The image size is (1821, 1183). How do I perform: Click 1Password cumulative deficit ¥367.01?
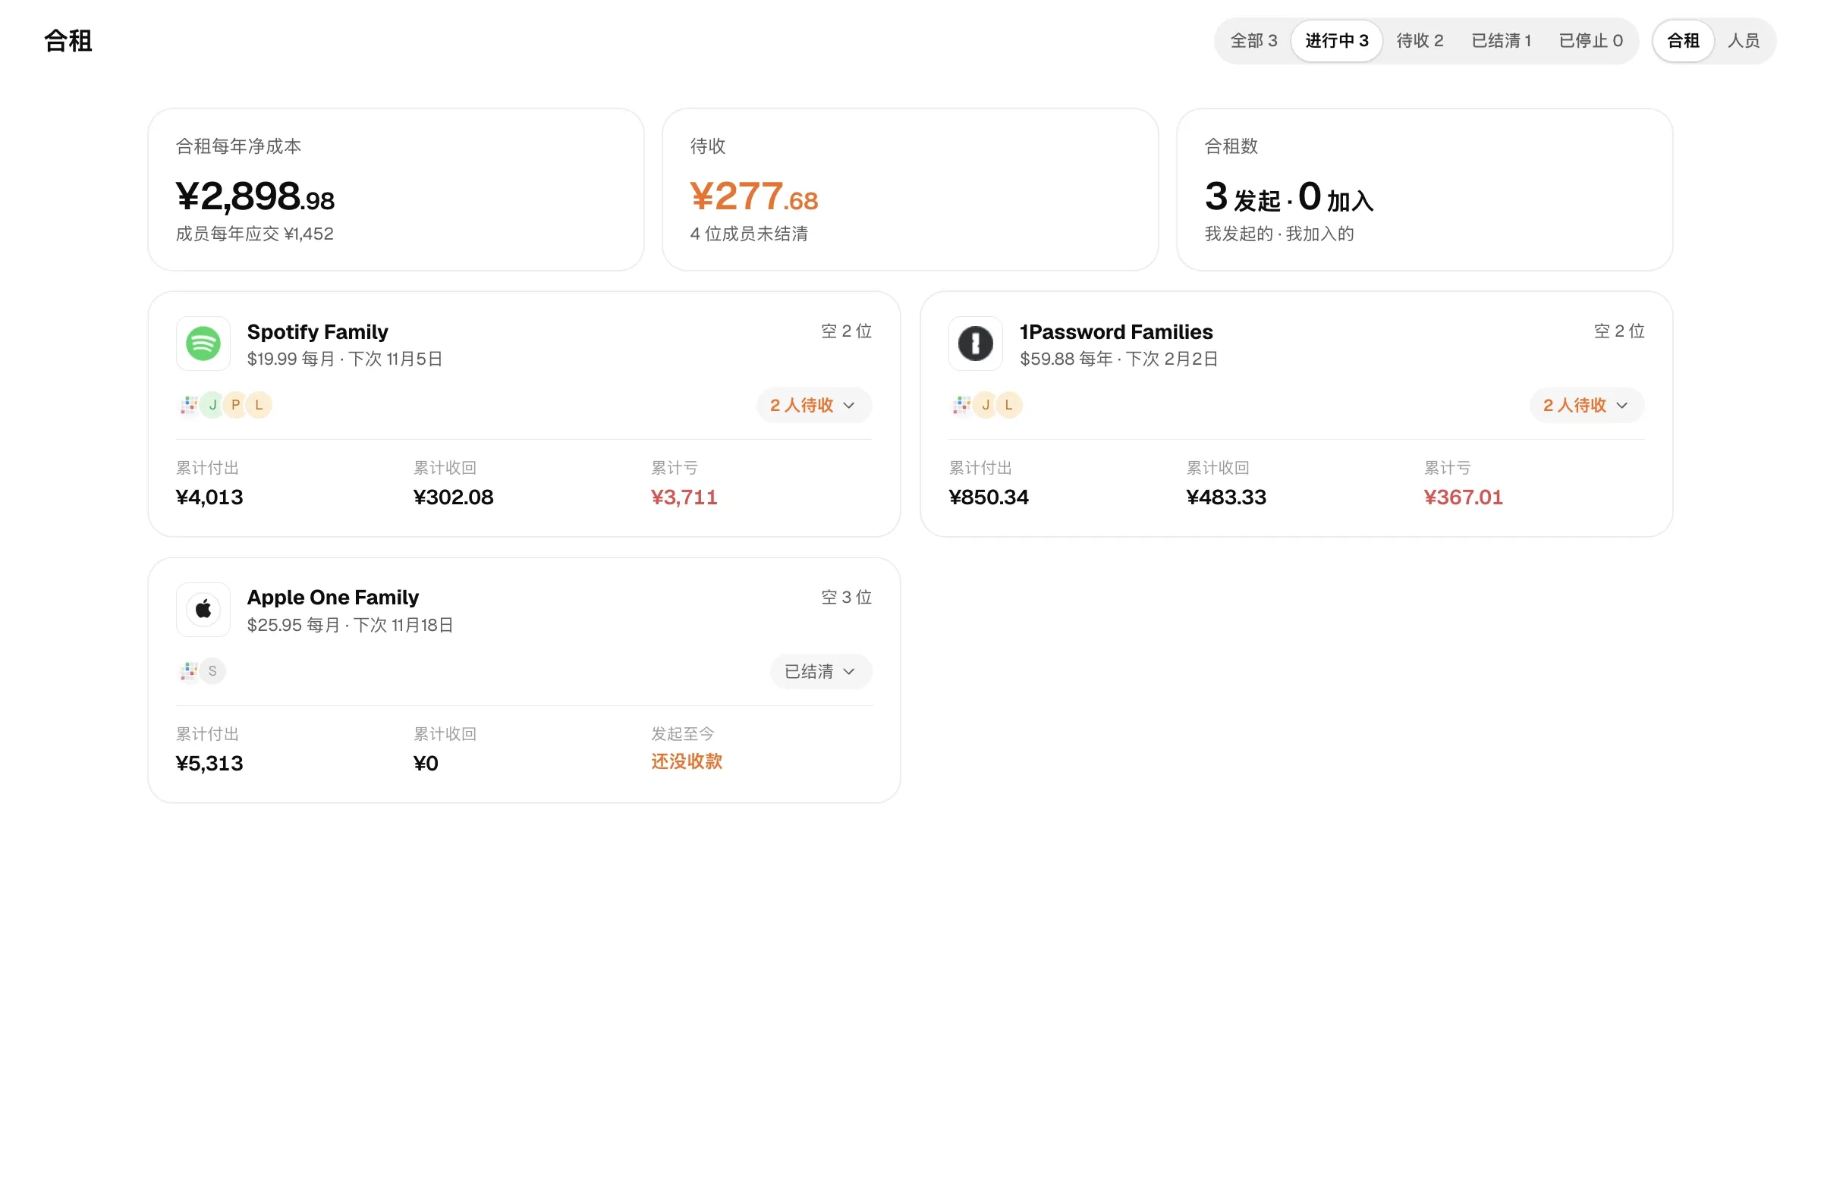(x=1463, y=497)
